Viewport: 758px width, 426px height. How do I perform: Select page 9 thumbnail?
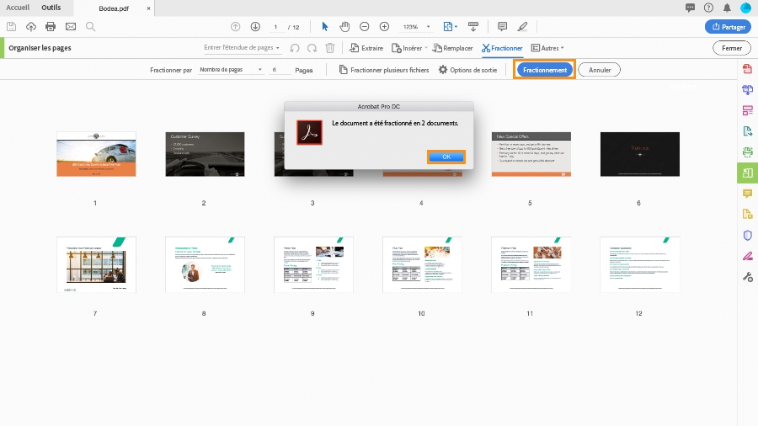(x=314, y=264)
